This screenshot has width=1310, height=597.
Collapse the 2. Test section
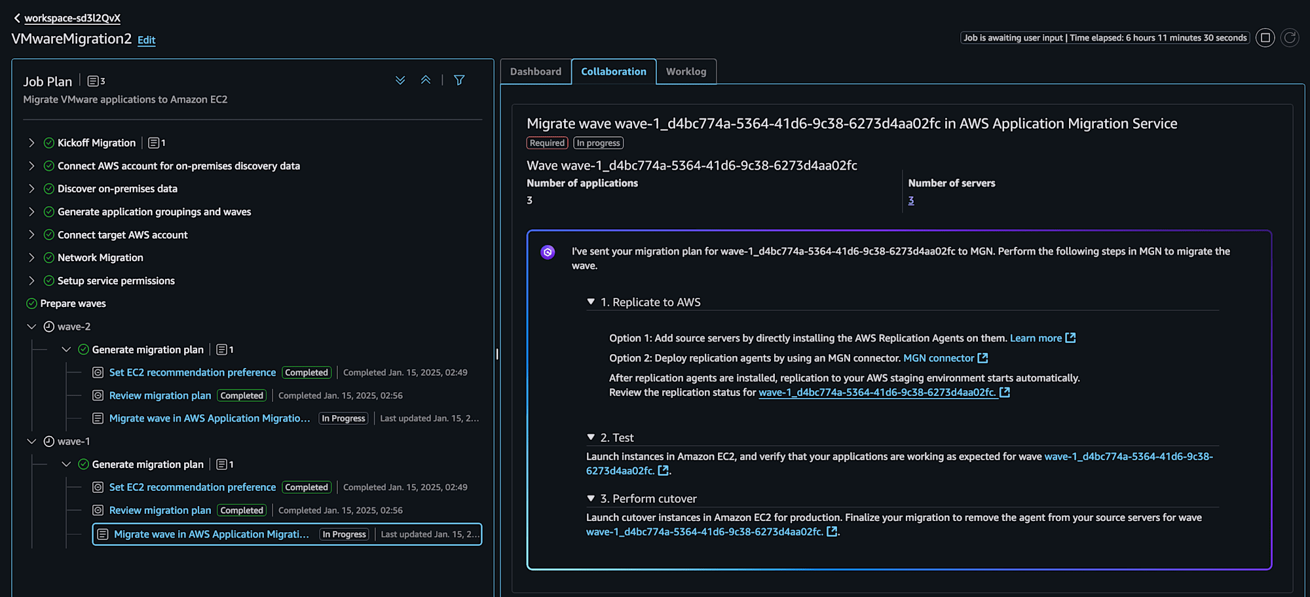pyautogui.click(x=591, y=437)
